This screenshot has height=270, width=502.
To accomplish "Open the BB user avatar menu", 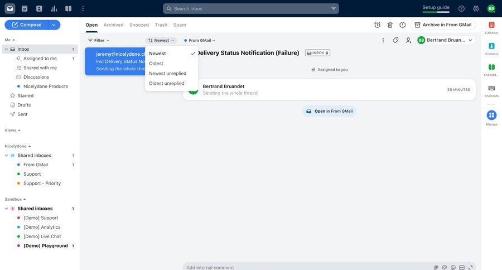I will pos(491,9).
